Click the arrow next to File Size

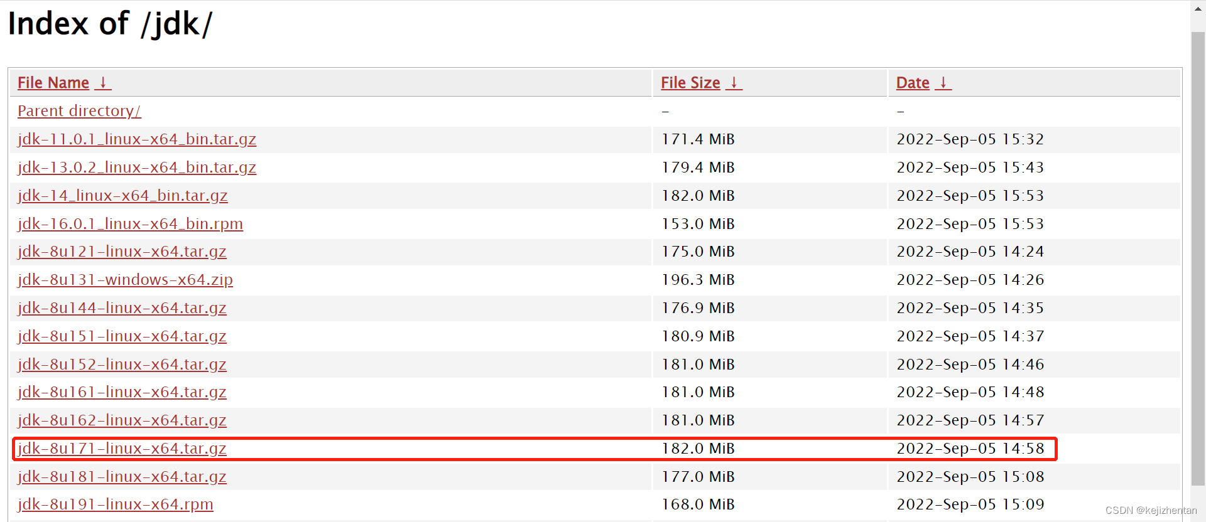(734, 83)
